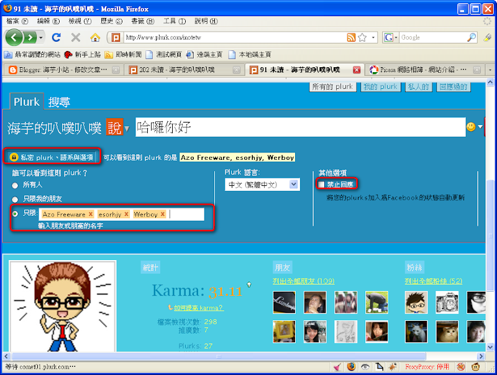The height and width of the screenshot is (375, 497).
Task: Click the RSS feed icon in the address bar
Action: (351, 37)
